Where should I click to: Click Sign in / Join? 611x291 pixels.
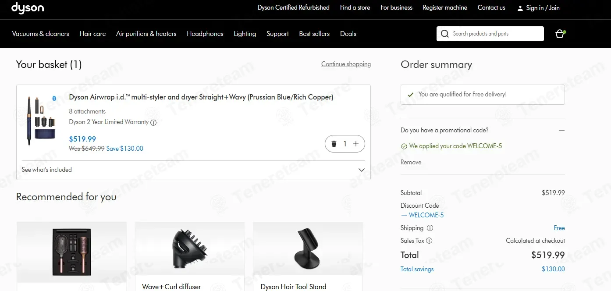coord(543,8)
